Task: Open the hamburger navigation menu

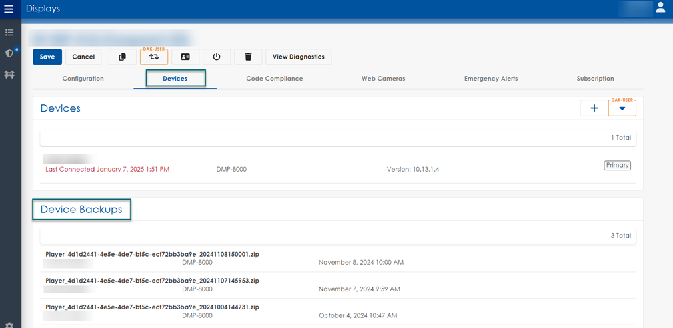Action: tap(9, 9)
